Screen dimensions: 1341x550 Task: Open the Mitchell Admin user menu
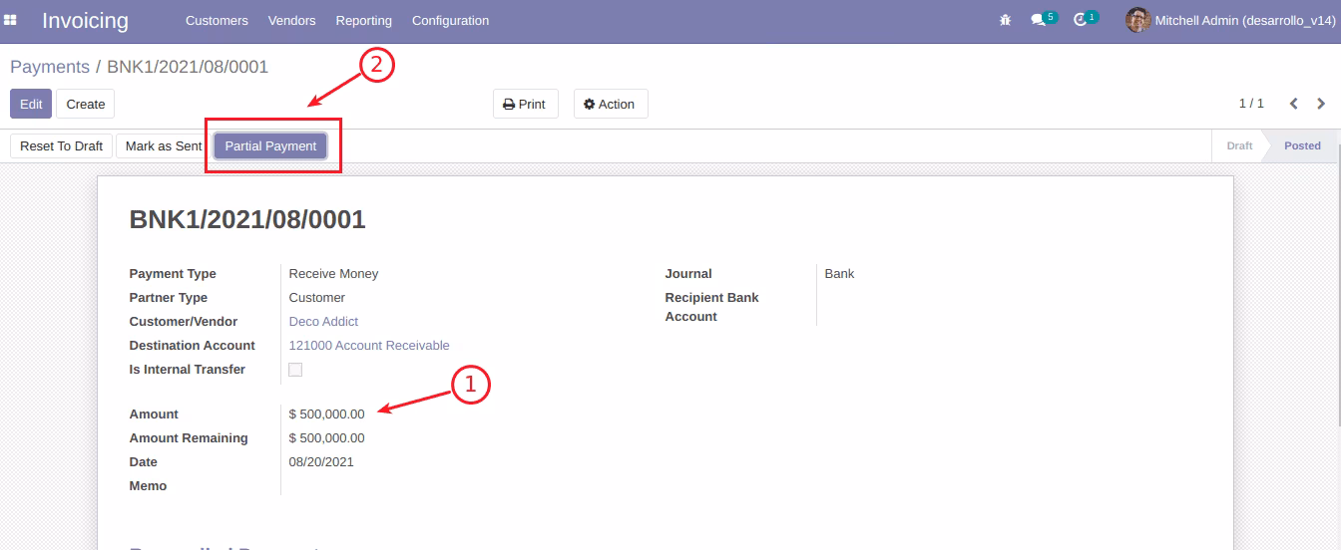coord(1230,20)
